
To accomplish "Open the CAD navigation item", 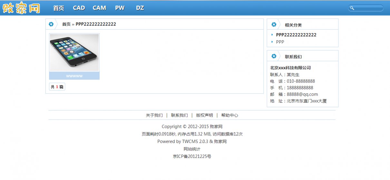I will [x=79, y=8].
